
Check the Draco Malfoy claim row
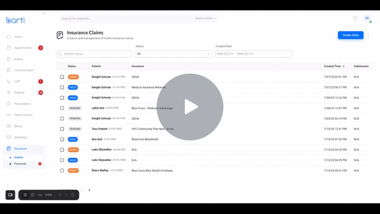[62, 171]
